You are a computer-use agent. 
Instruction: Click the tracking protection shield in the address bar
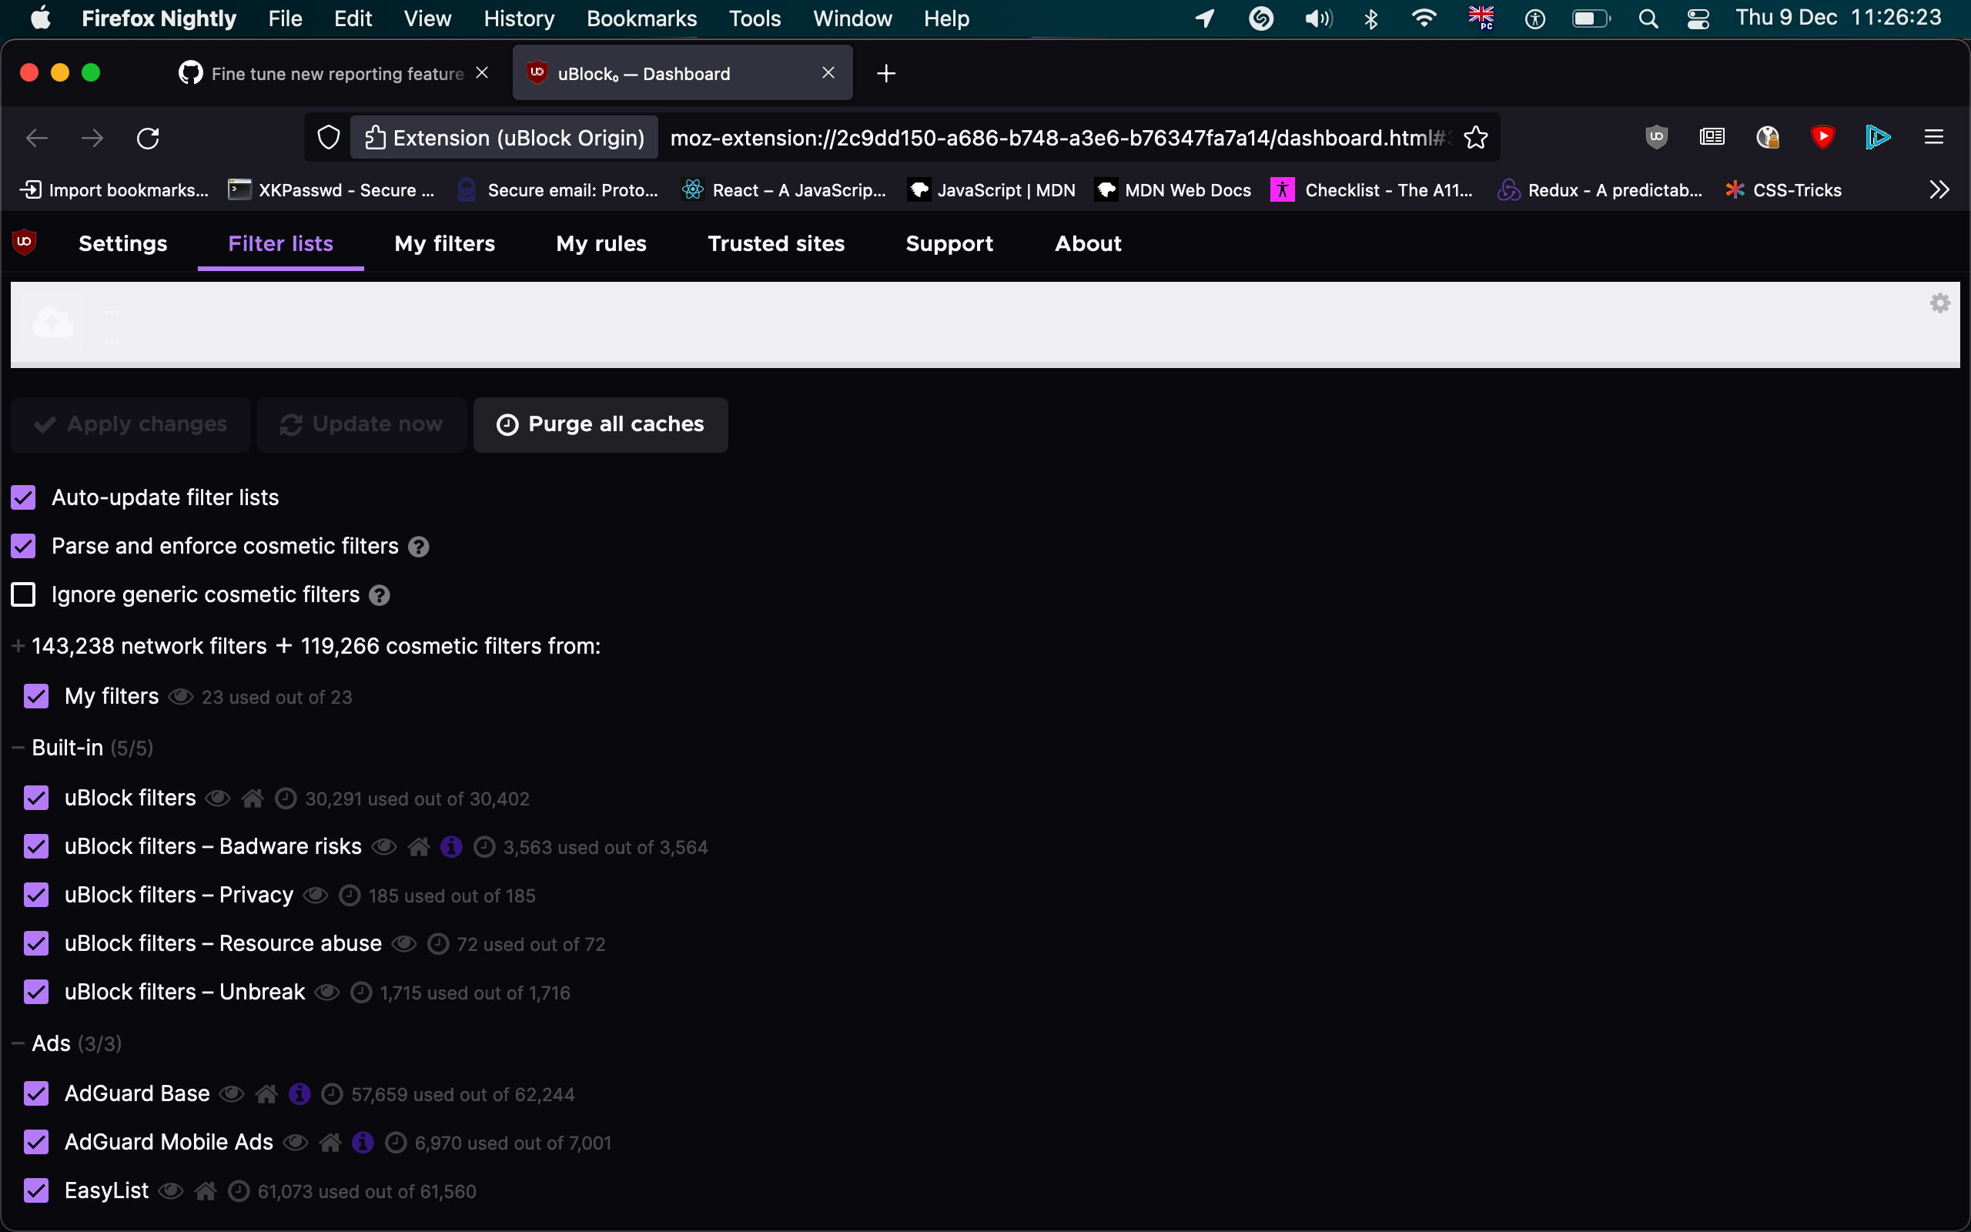click(x=327, y=137)
